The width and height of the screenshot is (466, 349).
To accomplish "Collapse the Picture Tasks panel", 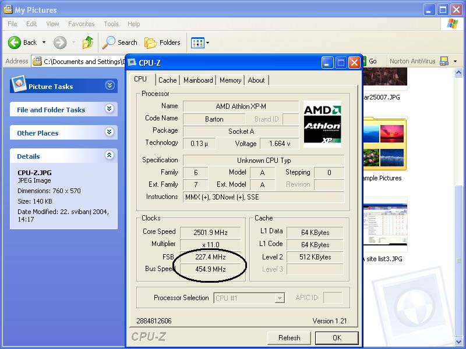I will tap(110, 86).
